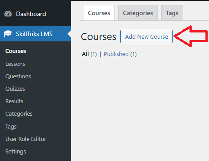Switch to the Courses tab

[x=99, y=13]
